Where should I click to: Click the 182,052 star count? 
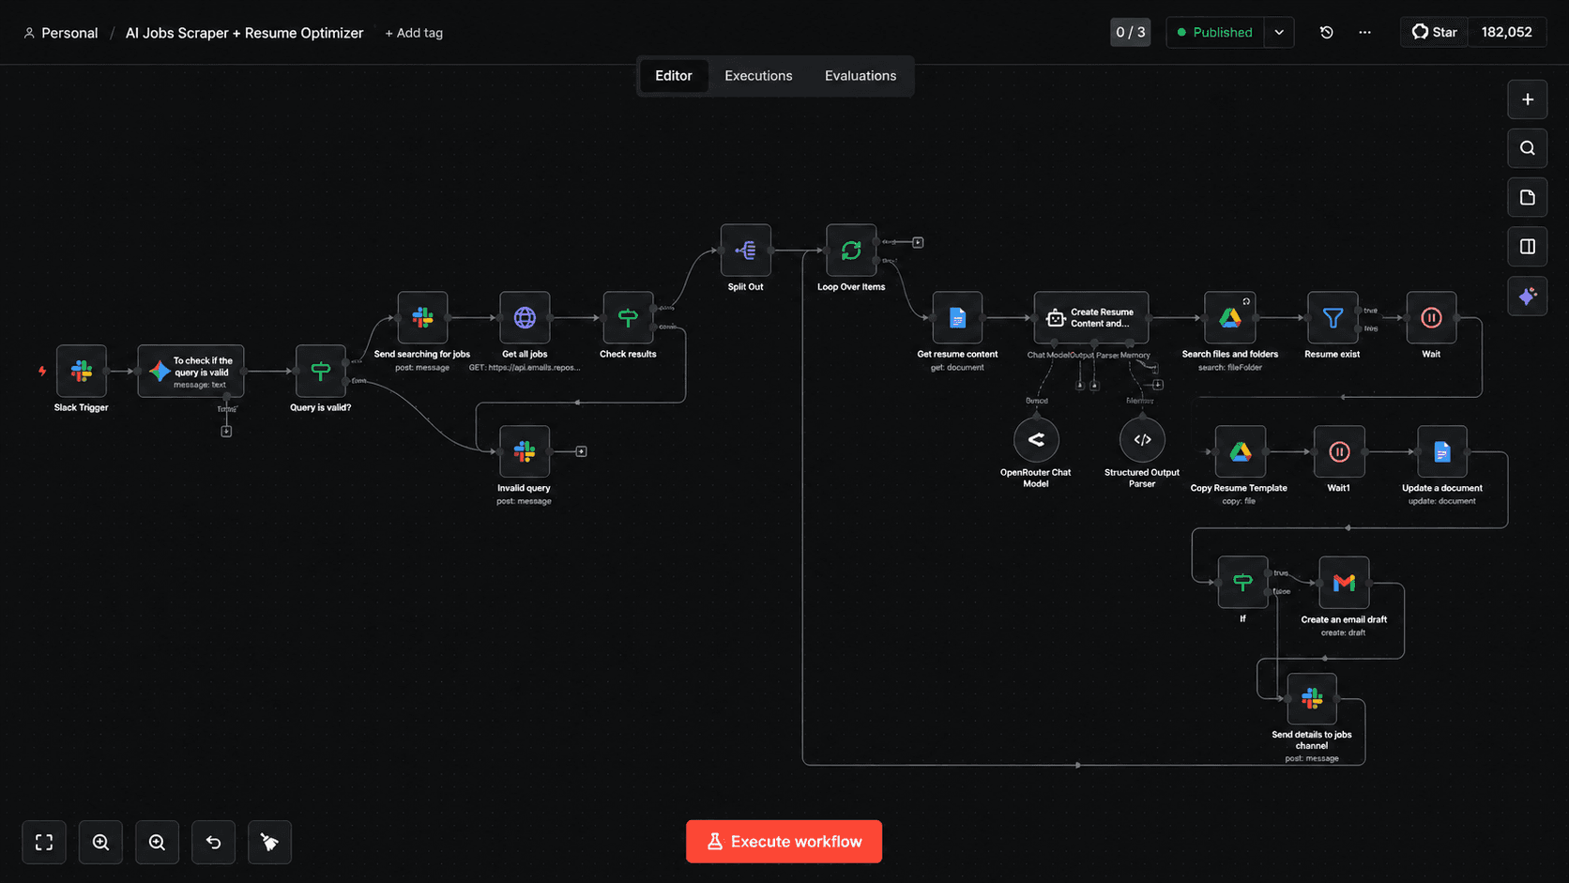tap(1507, 32)
